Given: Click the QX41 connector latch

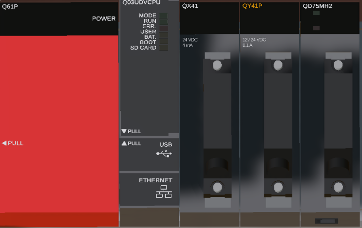Looking at the screenshot, I should (x=217, y=164).
